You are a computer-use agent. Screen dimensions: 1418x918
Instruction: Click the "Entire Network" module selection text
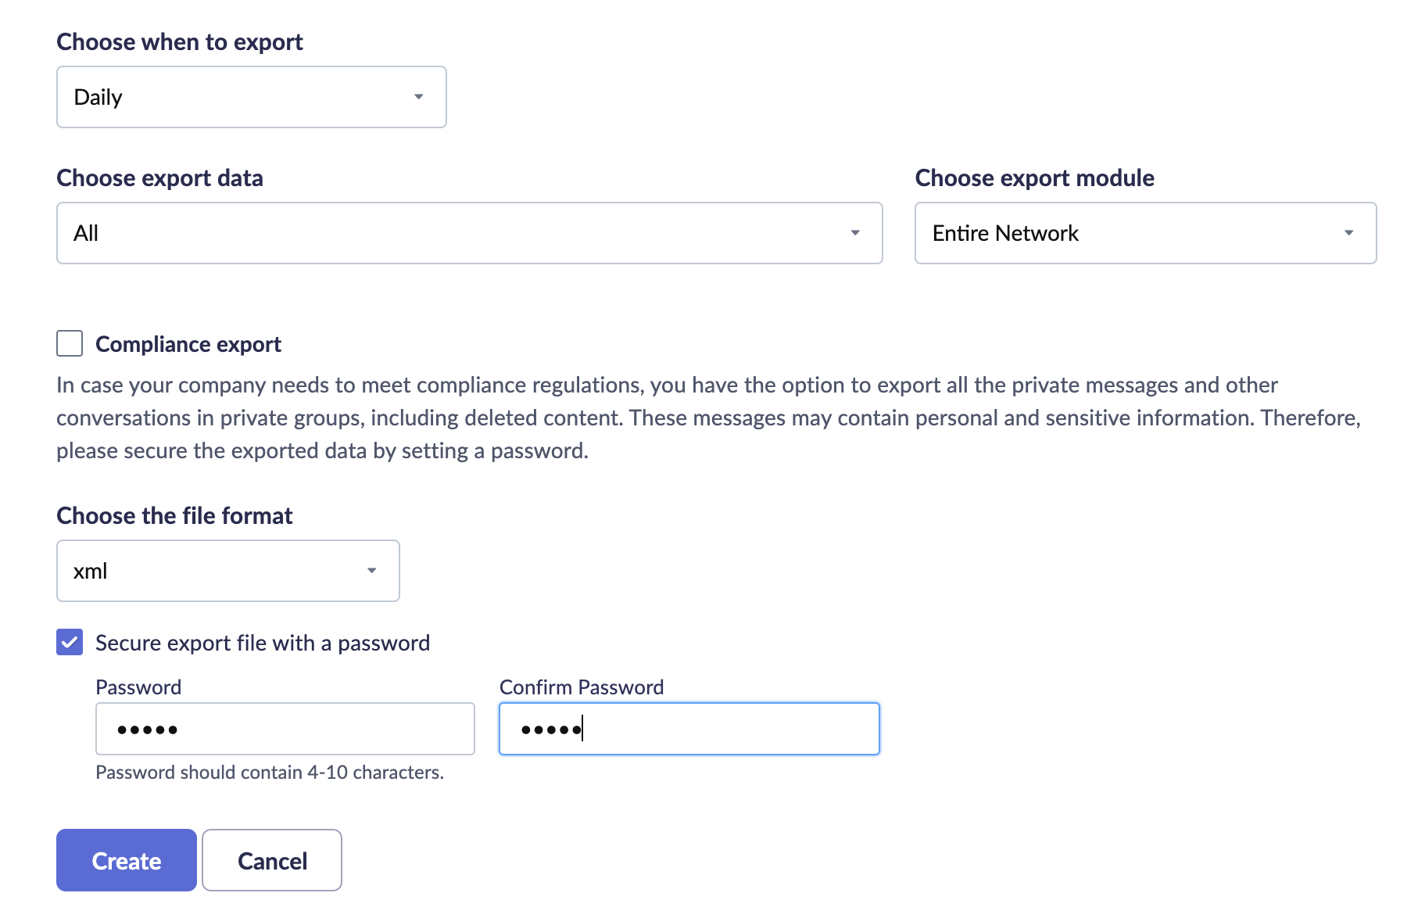pos(1005,233)
